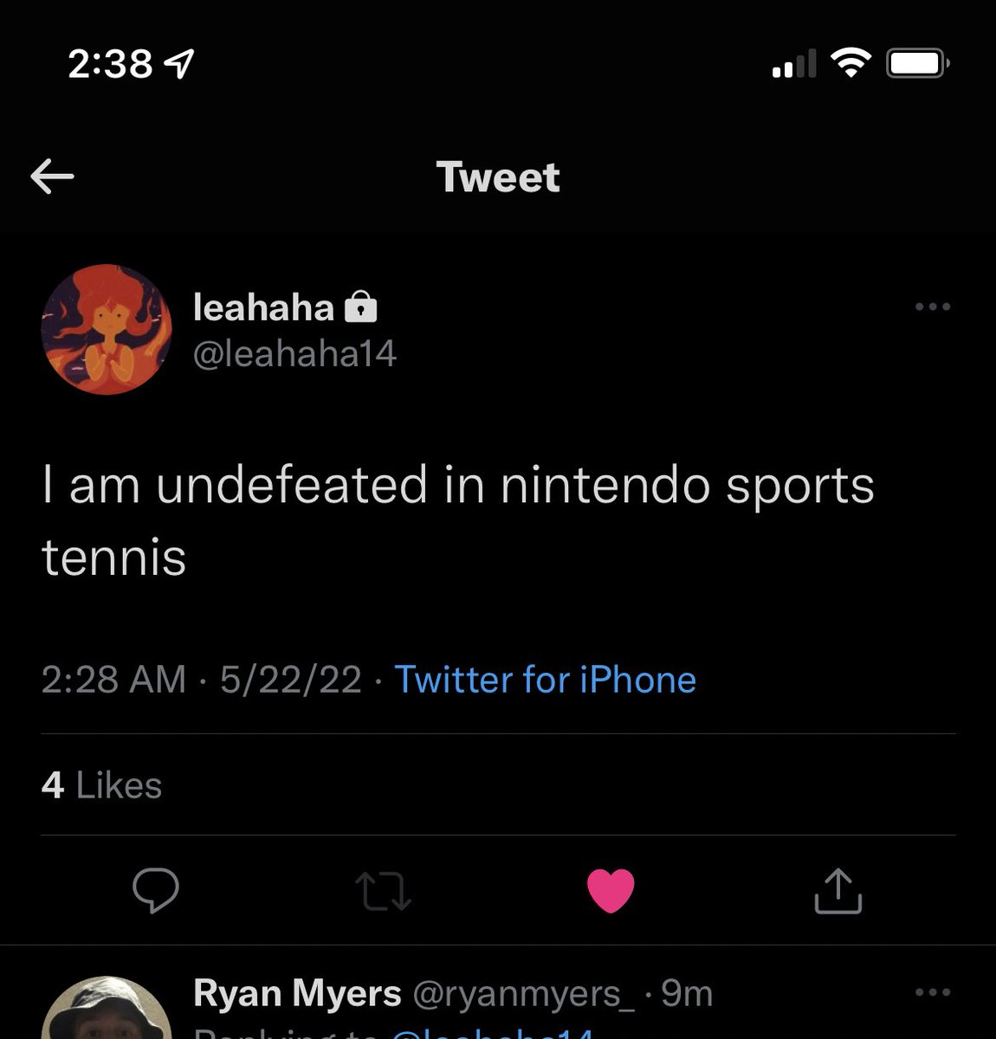
Task: Open the share upload icon
Action: click(838, 891)
